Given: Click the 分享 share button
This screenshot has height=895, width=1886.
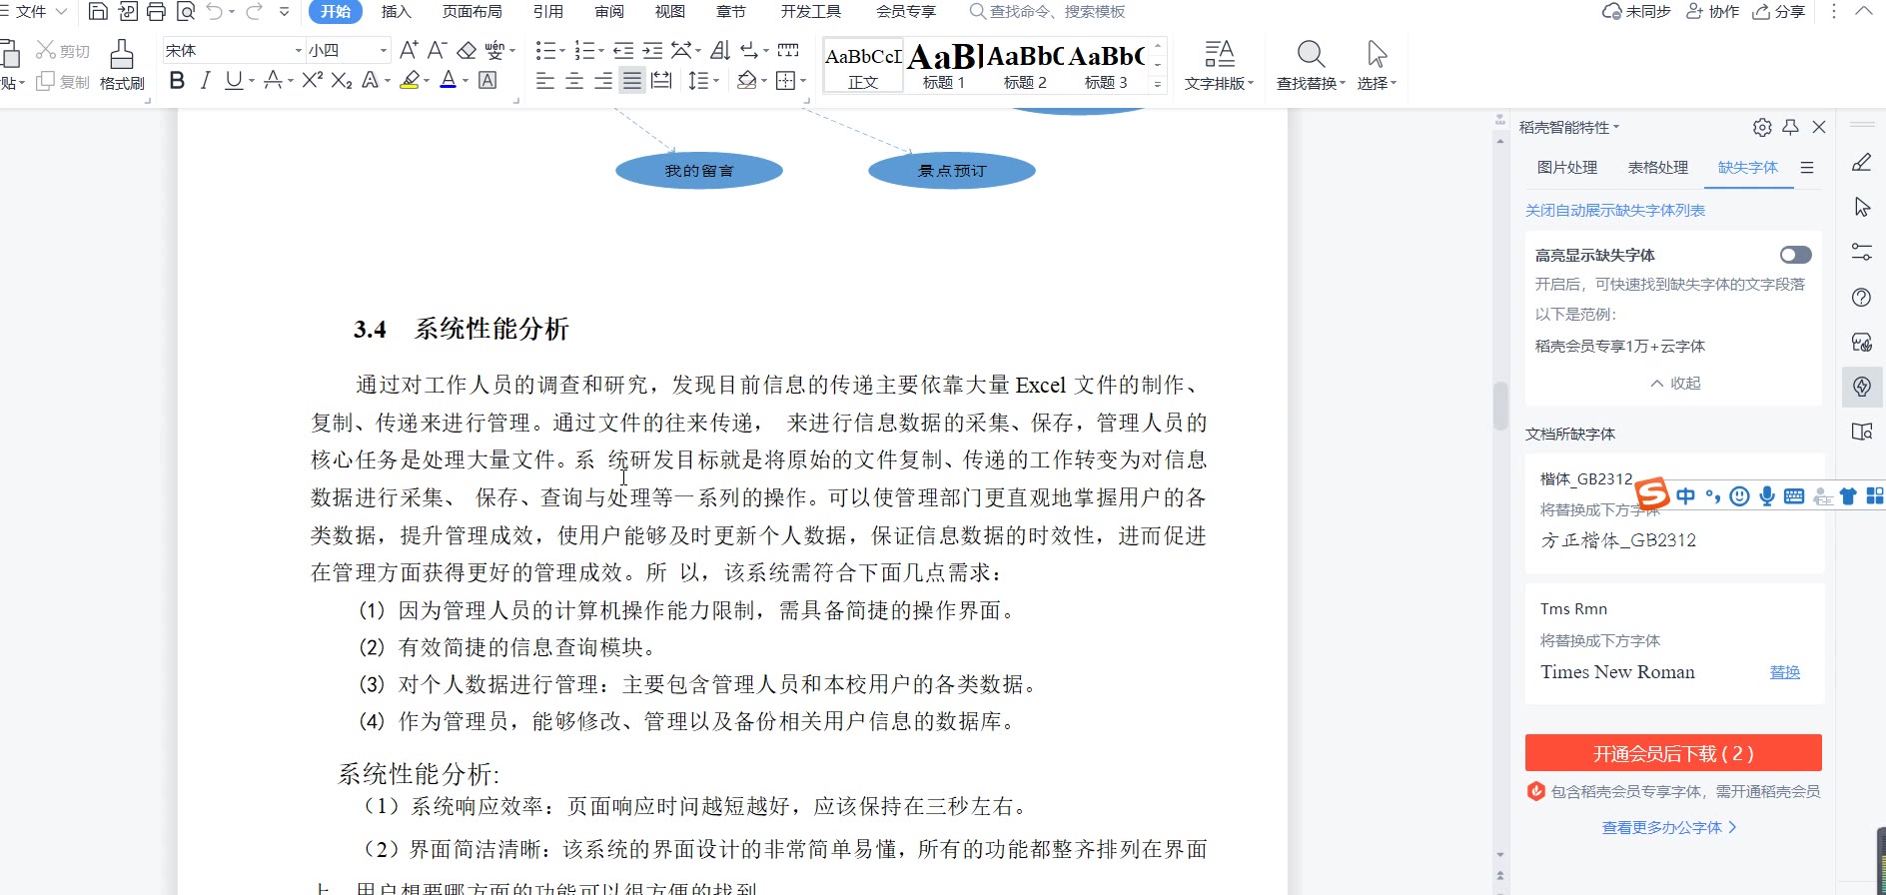Looking at the screenshot, I should pos(1779,12).
